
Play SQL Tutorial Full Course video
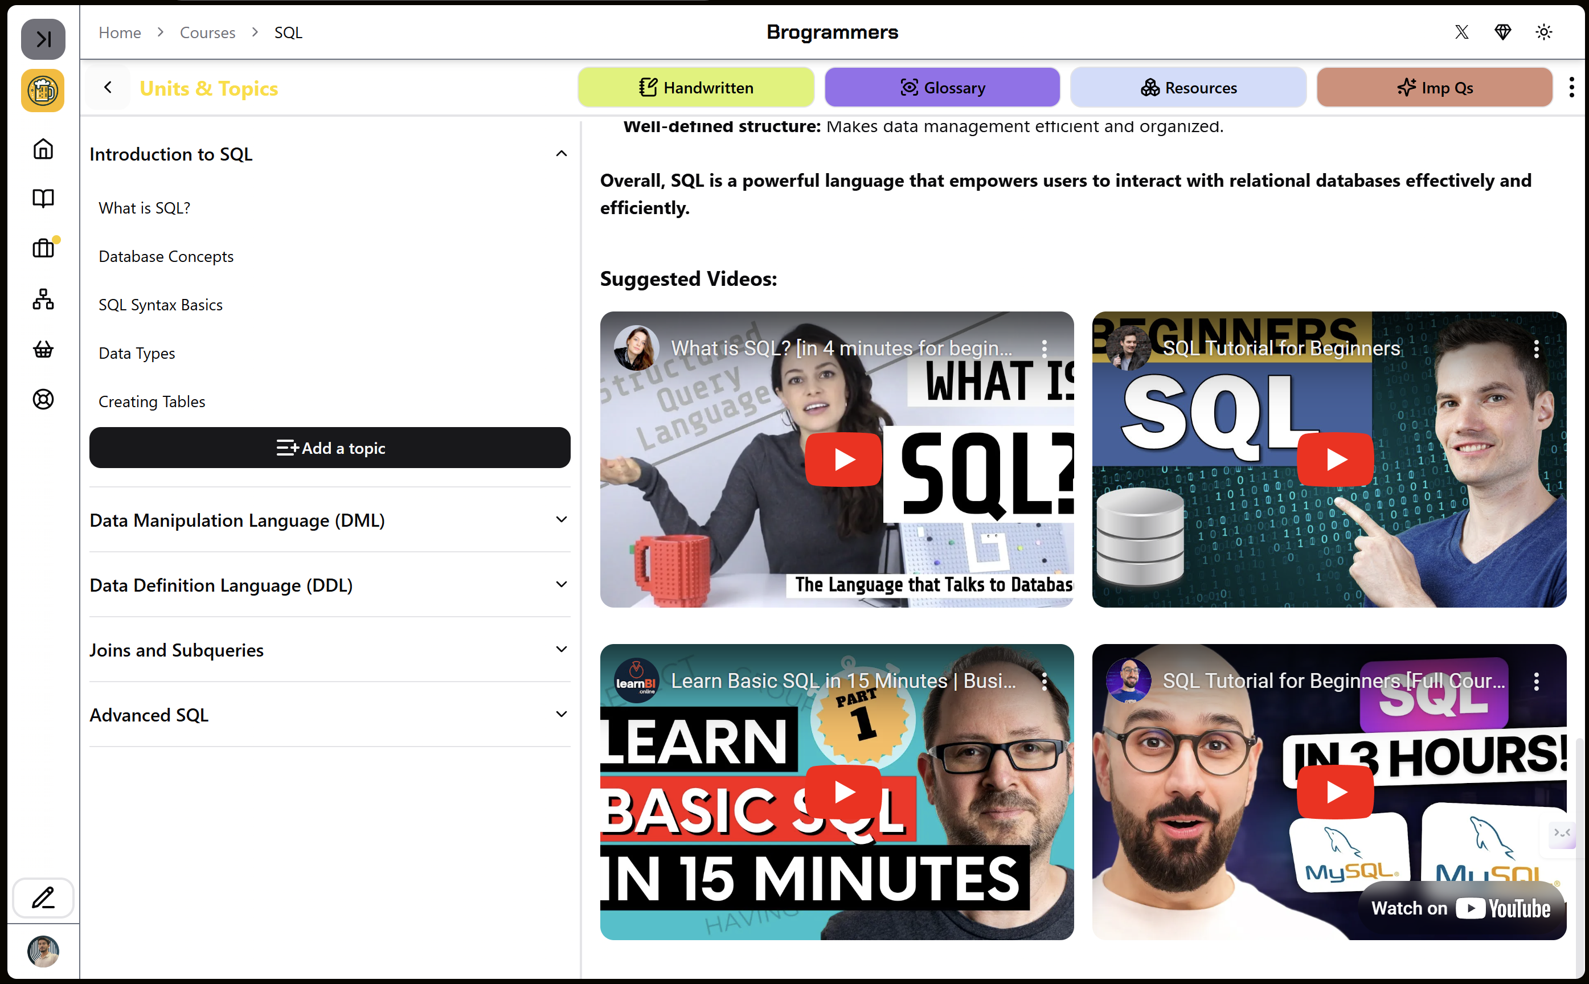(1335, 792)
